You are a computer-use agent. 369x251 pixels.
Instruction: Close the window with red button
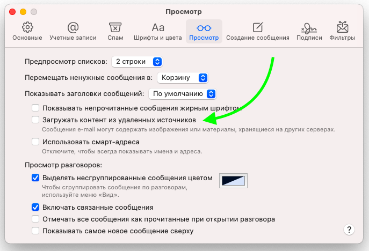(12, 12)
